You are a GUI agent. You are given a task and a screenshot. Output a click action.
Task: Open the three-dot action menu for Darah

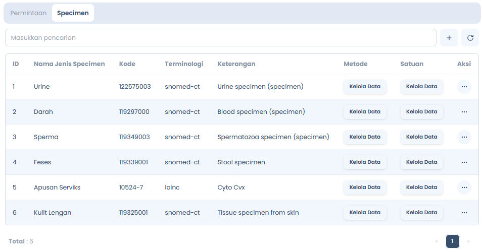click(x=464, y=112)
